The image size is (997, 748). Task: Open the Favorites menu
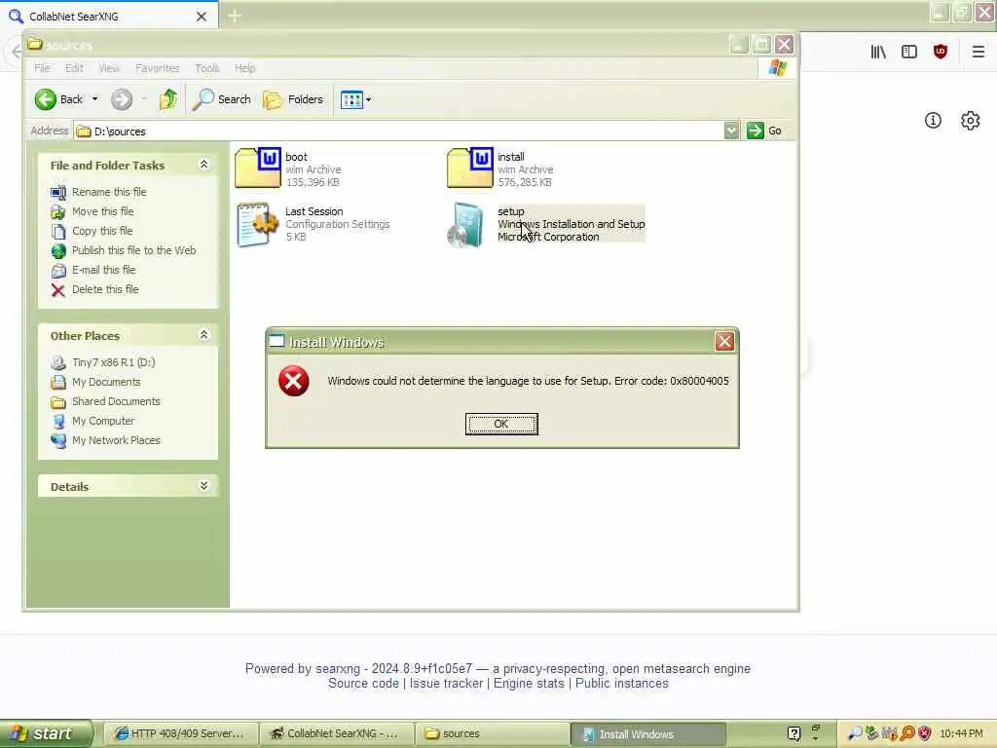click(157, 68)
